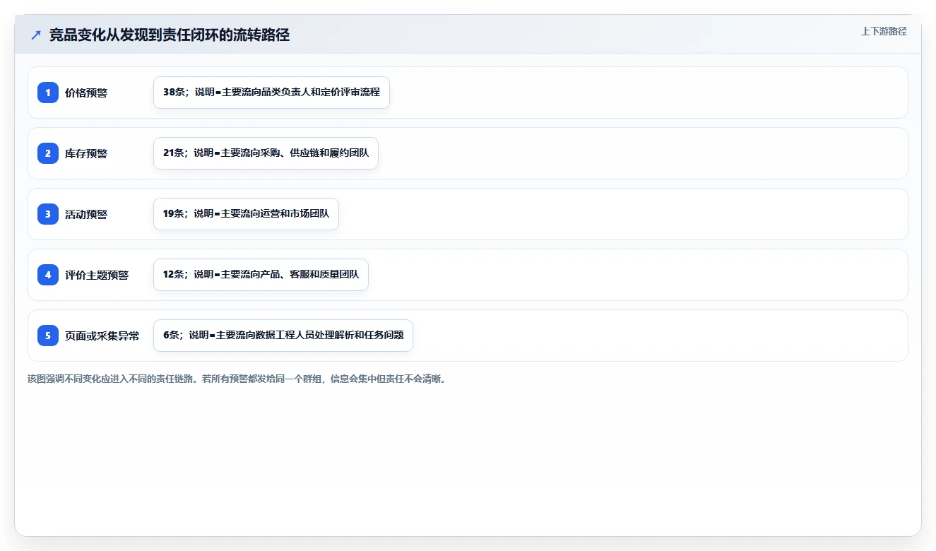
Task: Select step badge 5 for 页面或采集异常
Action: [48, 336]
